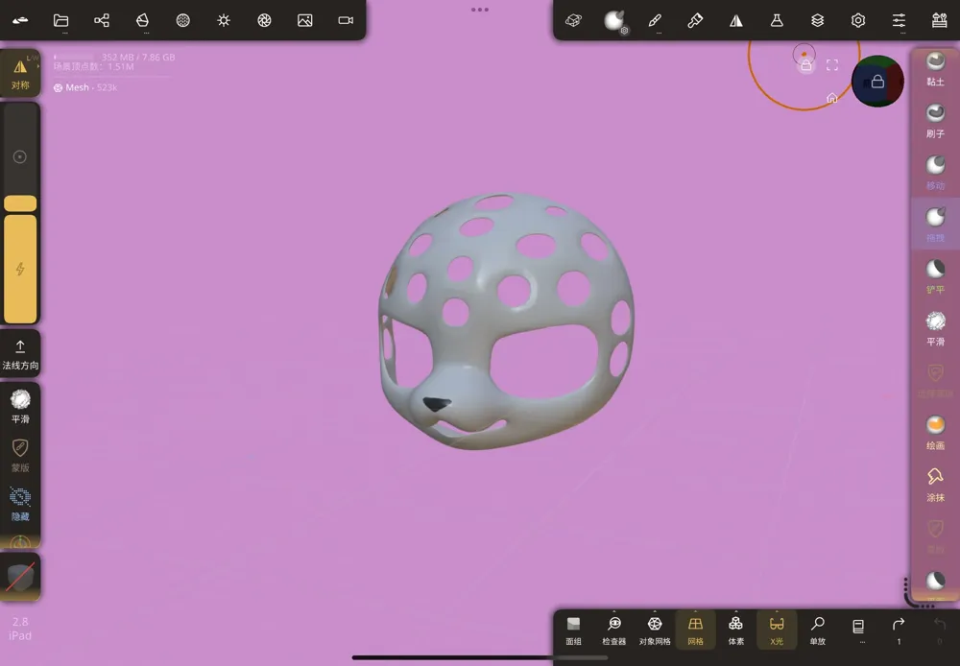Image resolution: width=960 pixels, height=666 pixels.
Task: Open the 对象网格 object mesh tab
Action: (x=654, y=629)
